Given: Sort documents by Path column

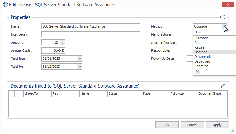Looking at the screenshot, I should (65, 93).
